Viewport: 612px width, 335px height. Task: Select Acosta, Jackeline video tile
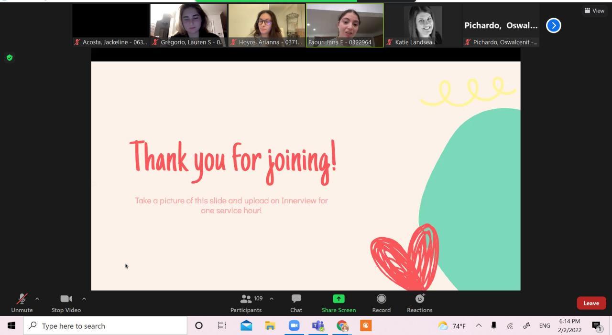(x=111, y=25)
